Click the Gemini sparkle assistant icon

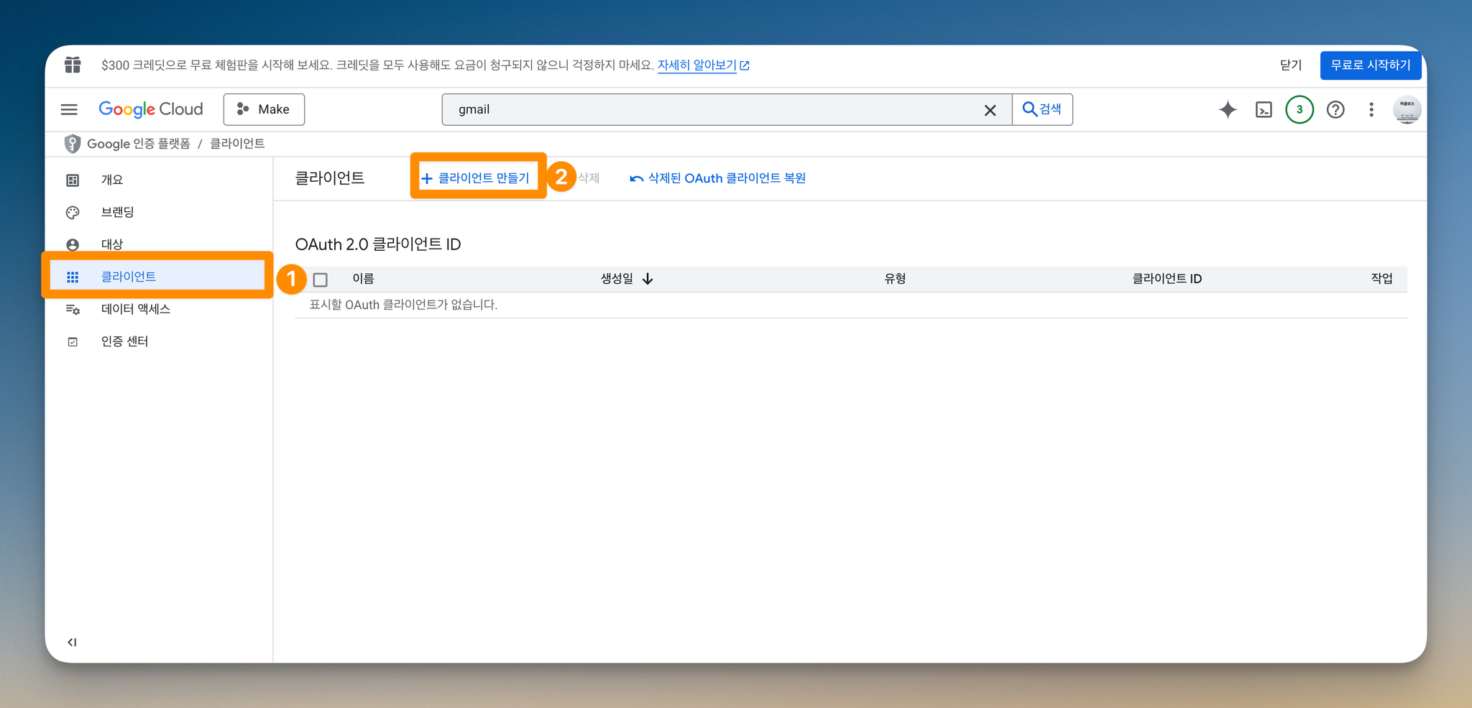pos(1228,109)
